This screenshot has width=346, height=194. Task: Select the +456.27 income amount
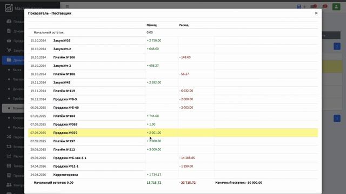click(152, 66)
